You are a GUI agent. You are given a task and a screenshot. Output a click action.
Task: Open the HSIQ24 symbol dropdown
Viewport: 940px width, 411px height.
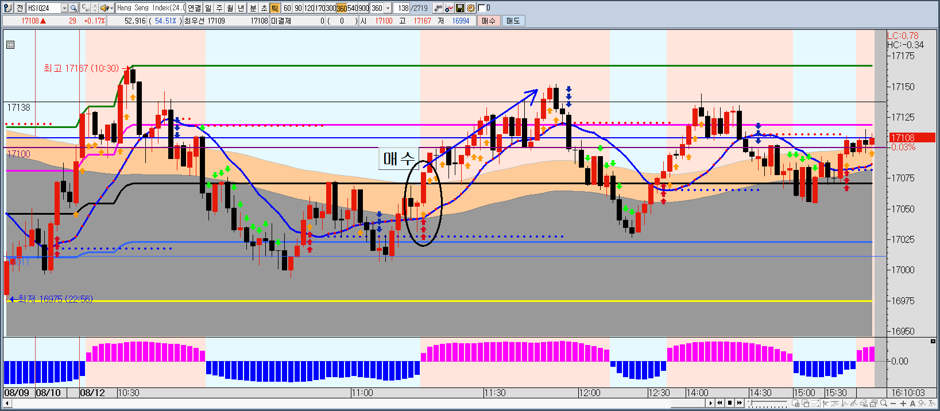pyautogui.click(x=64, y=8)
